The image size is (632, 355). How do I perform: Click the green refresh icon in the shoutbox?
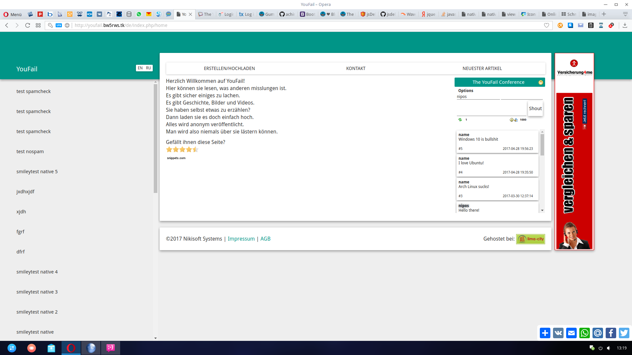460,120
